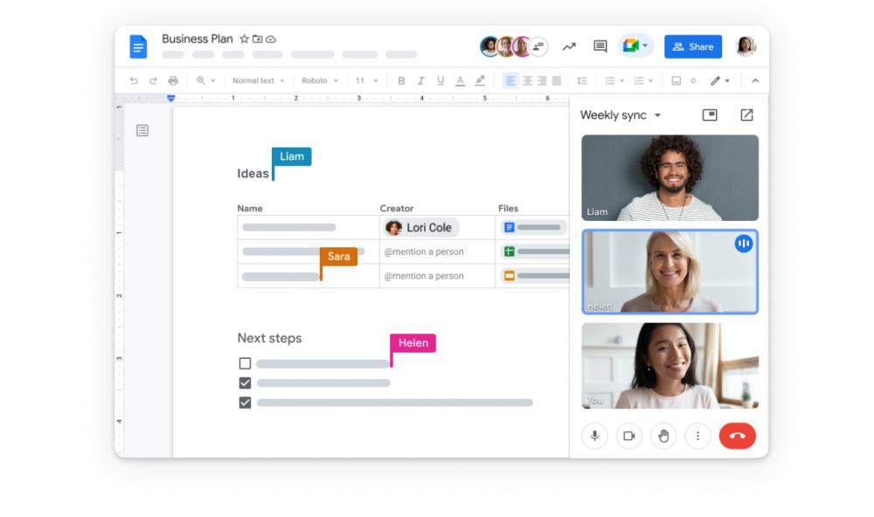Uncheck the second Next steps checkbox
The height and width of the screenshot is (517, 874).
pos(245,383)
